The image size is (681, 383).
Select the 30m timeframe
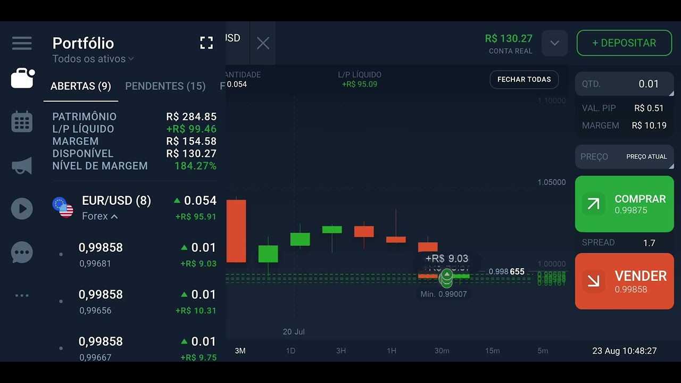click(442, 351)
